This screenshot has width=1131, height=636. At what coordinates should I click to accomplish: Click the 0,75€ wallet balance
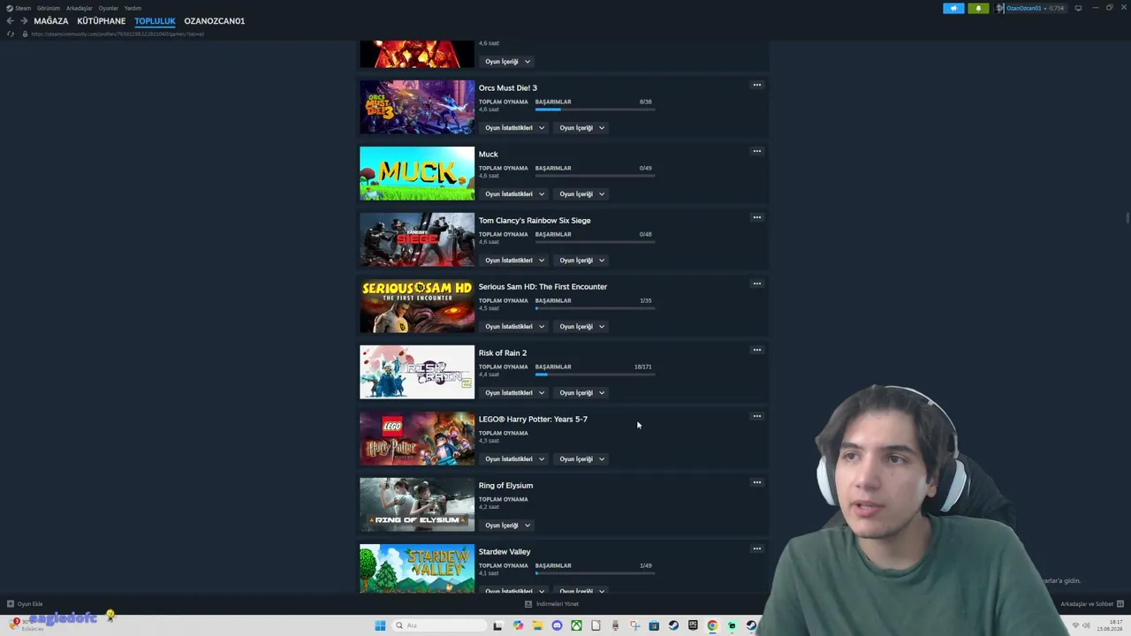[x=1056, y=8]
